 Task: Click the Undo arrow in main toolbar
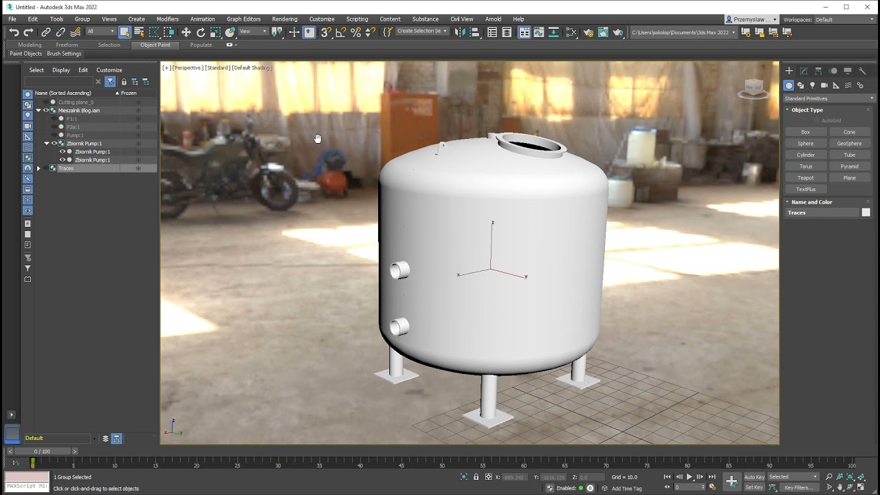(14, 32)
